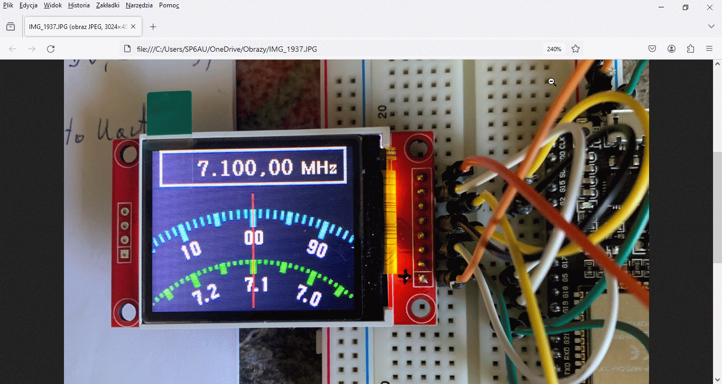Open the Firefox account icon

(671, 49)
